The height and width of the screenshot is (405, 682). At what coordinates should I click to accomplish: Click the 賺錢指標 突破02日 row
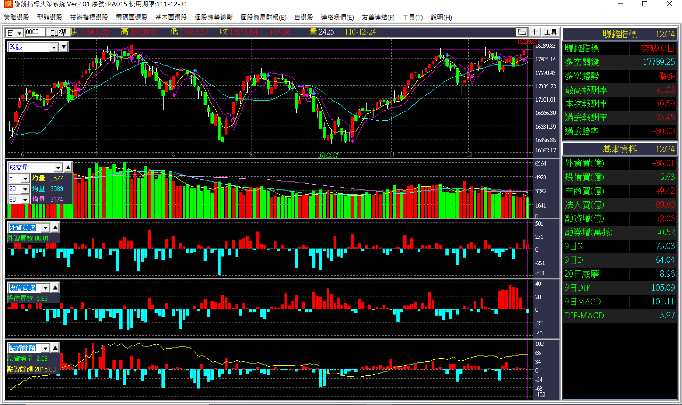pos(619,48)
